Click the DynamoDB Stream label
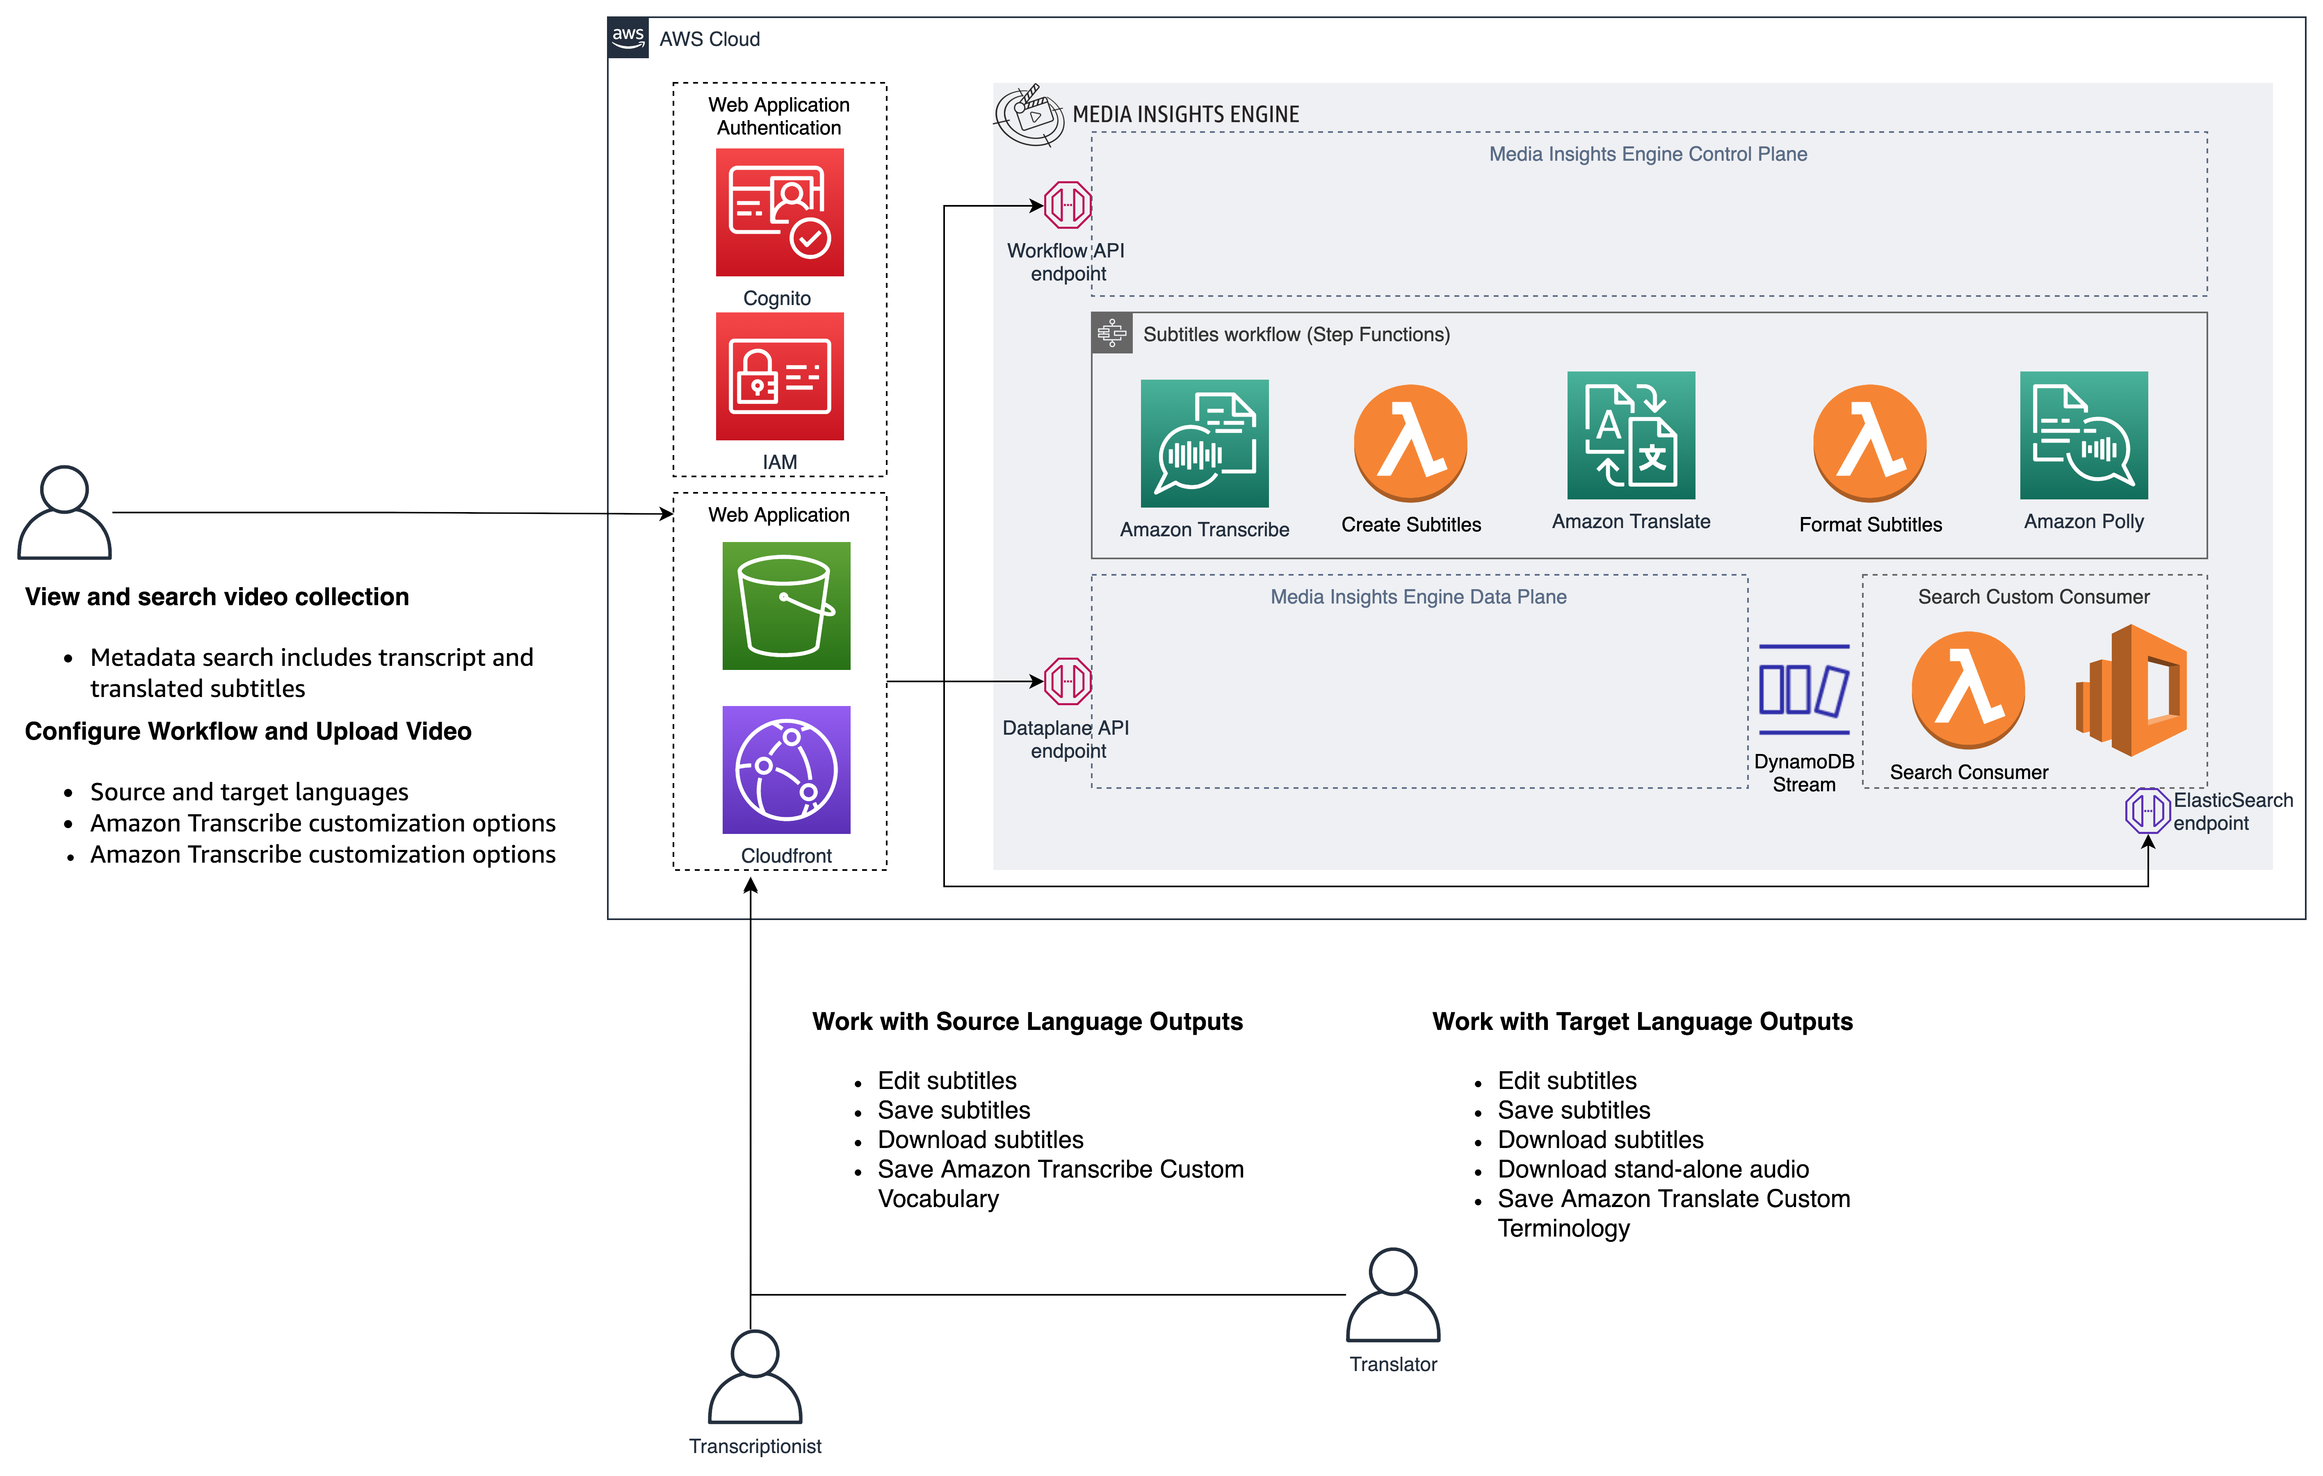The width and height of the screenshot is (2323, 1476). click(x=1804, y=773)
